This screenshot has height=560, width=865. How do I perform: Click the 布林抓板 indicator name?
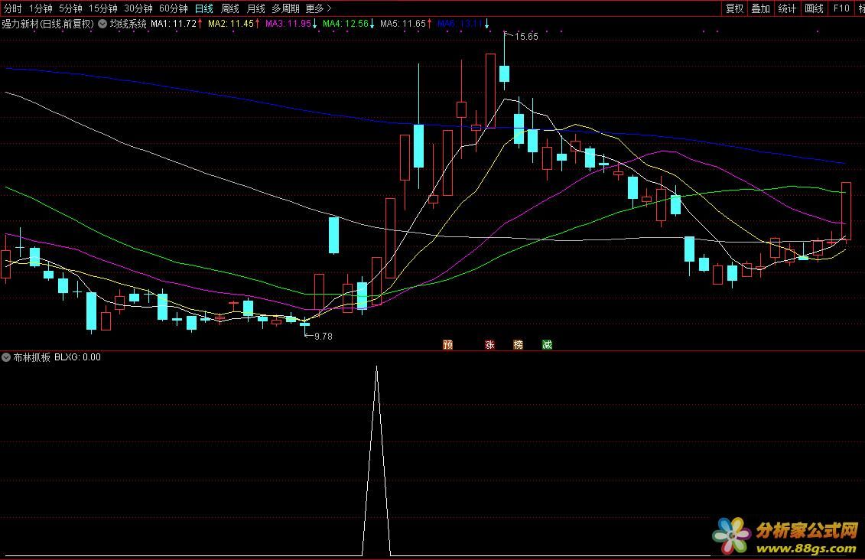pyautogui.click(x=31, y=357)
